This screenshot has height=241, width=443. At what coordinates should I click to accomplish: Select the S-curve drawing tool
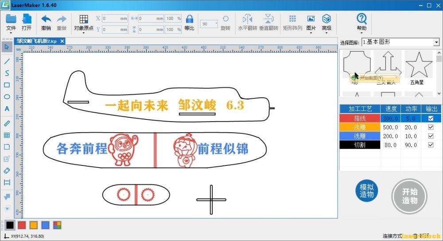tap(7, 73)
